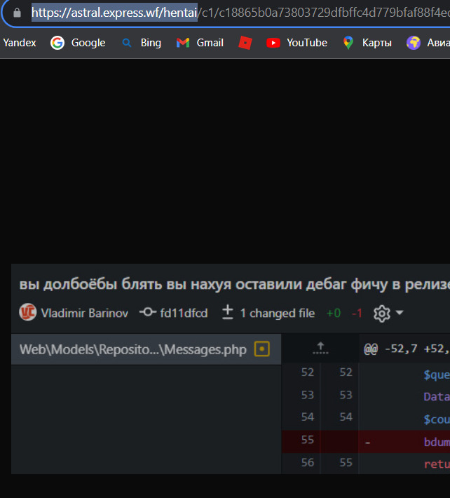The image size is (450, 498).
Task: Click the commit node icon
Action: pyautogui.click(x=148, y=312)
